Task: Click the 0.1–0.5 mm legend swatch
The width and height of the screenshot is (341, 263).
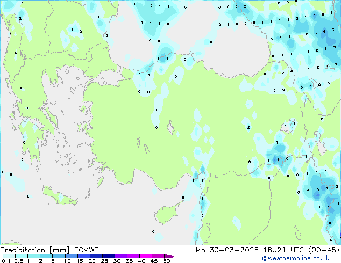Action: coord(9,256)
